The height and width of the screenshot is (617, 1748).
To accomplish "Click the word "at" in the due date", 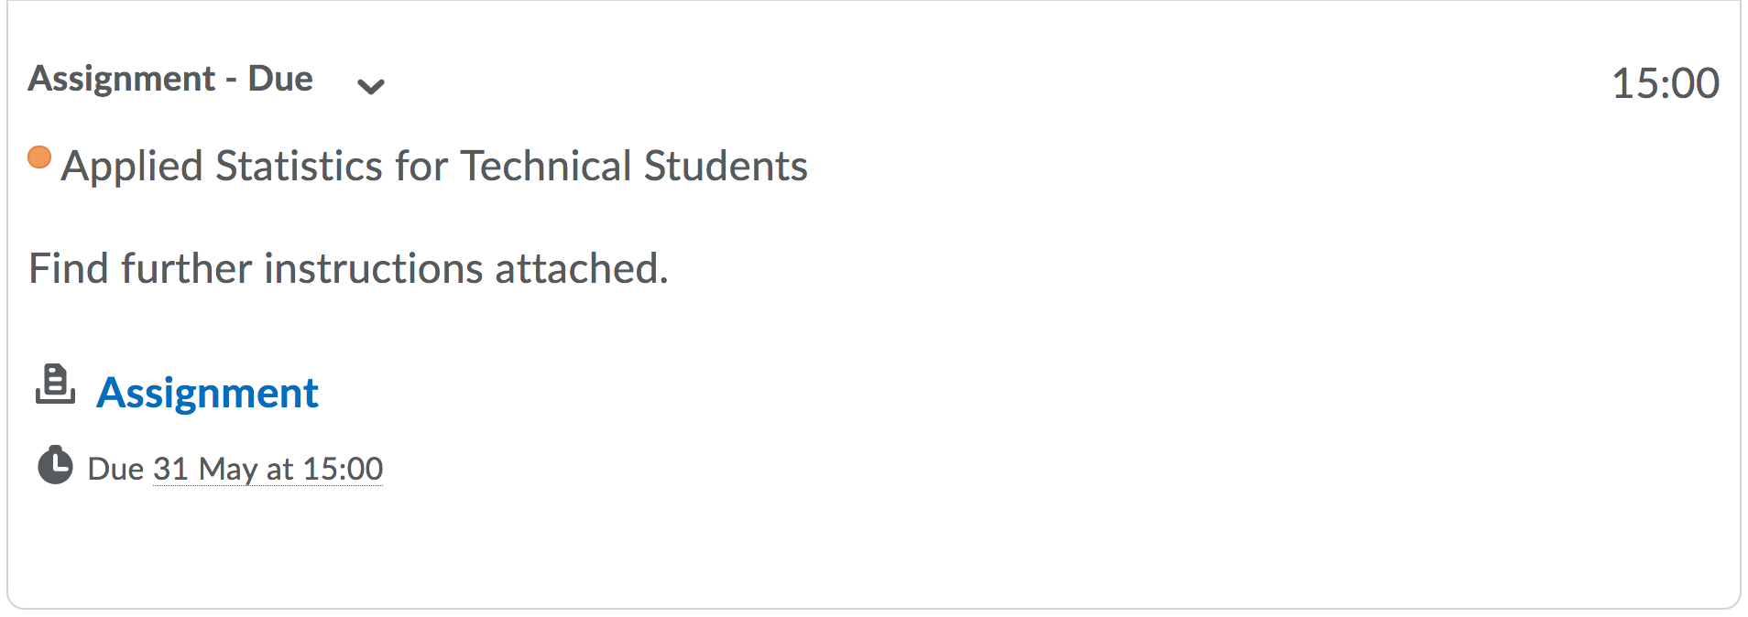I will (279, 469).
